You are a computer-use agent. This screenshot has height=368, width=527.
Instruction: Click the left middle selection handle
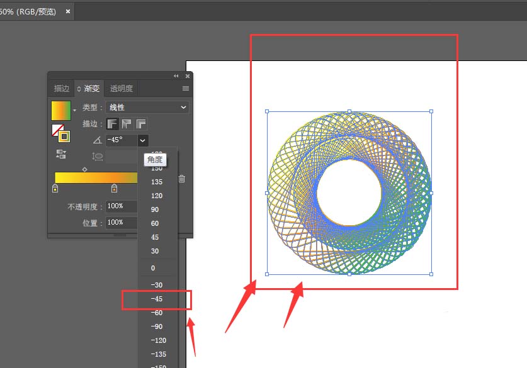click(267, 193)
